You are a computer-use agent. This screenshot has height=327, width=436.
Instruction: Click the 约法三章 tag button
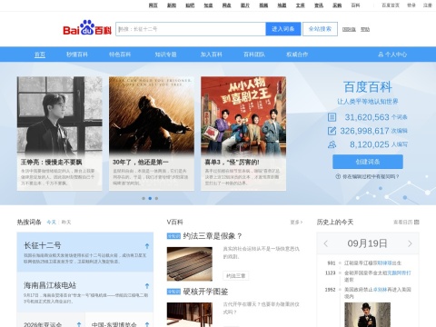click(236, 276)
